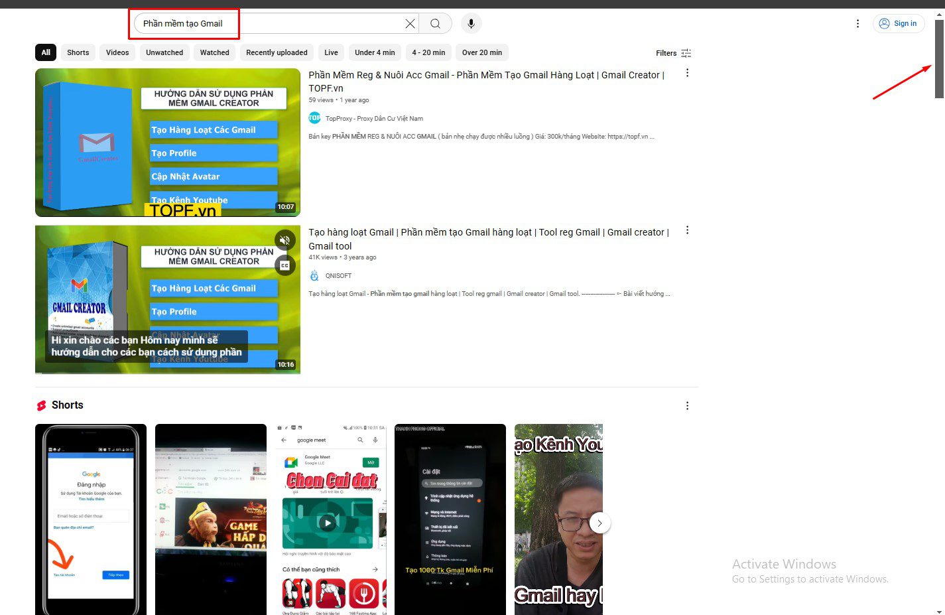The width and height of the screenshot is (945, 615).
Task: Open TopProxy - Proxy Dân Cư Việt Nam channel
Action: click(374, 119)
